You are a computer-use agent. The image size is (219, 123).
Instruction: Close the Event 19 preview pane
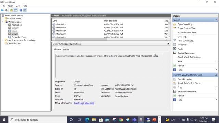point(168,44)
